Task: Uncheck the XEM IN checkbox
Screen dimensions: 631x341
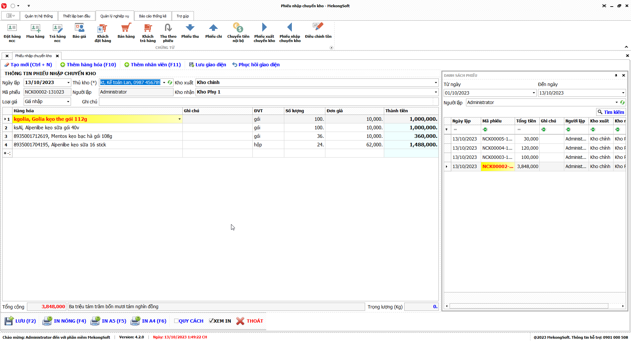Action: (x=211, y=321)
